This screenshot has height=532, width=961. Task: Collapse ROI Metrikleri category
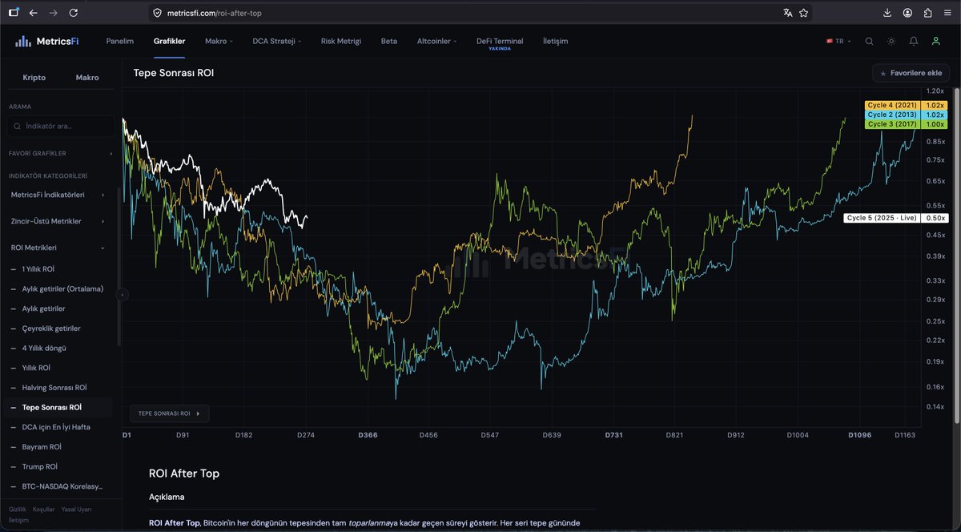pyautogui.click(x=58, y=248)
